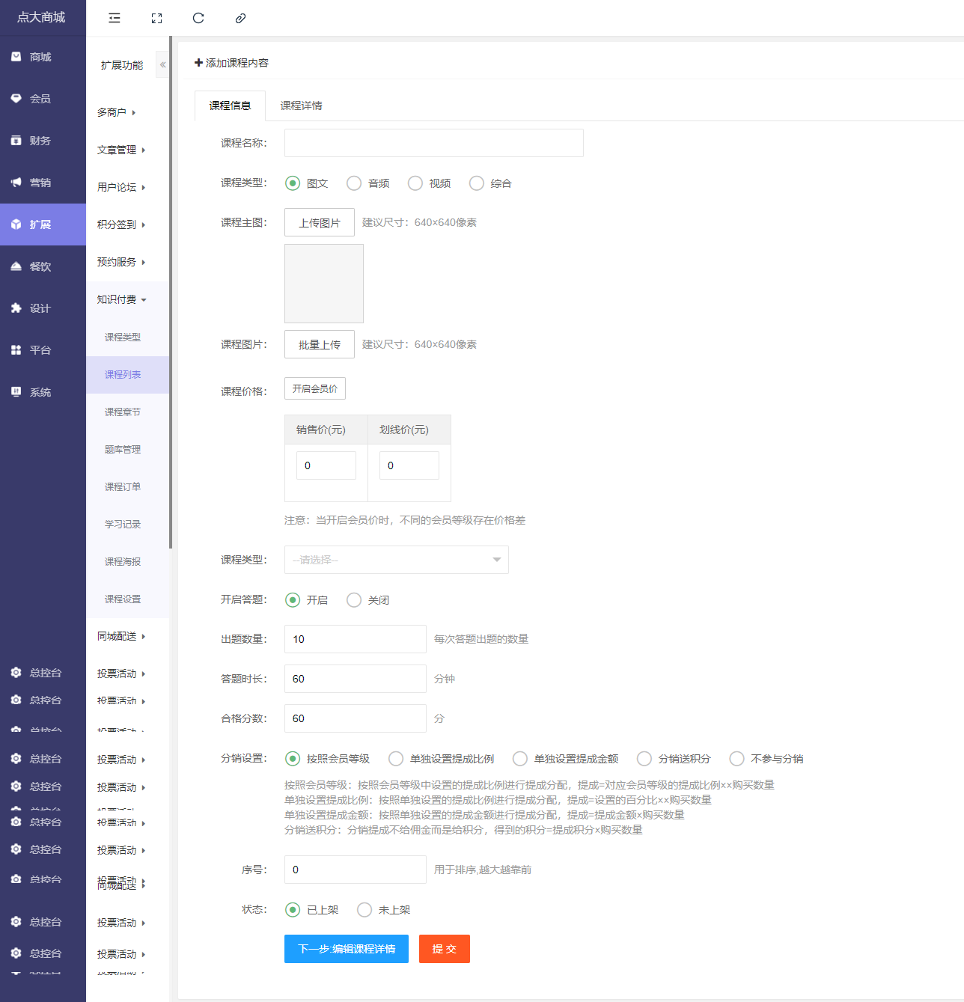964x1002 pixels.
Task: Refresh the page with the reload icon
Action: tap(198, 18)
